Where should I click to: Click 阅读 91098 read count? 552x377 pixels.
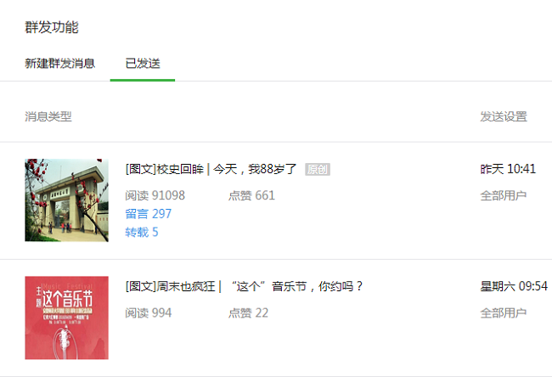[155, 195]
